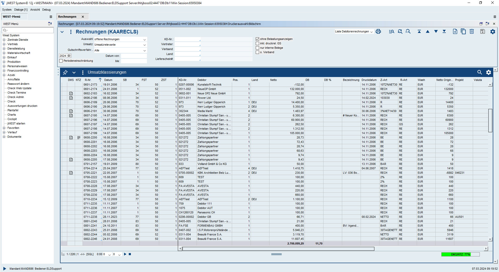Open Umsatzklassierungen table settings gear
This screenshot has height=272, width=499.
489,72
